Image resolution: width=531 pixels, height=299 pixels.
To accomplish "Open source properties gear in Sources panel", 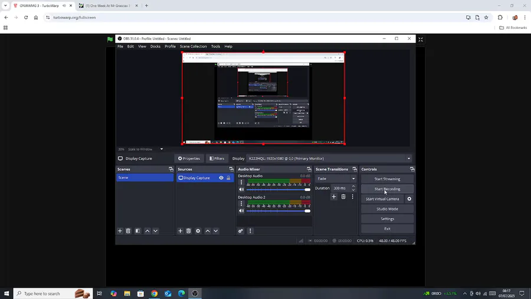I will (x=198, y=231).
